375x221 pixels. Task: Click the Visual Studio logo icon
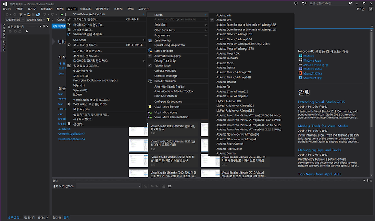coord(5,4)
